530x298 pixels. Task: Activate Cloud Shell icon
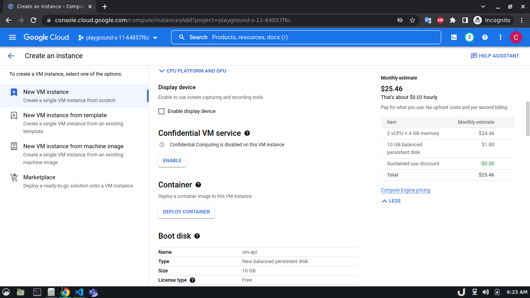[454, 37]
